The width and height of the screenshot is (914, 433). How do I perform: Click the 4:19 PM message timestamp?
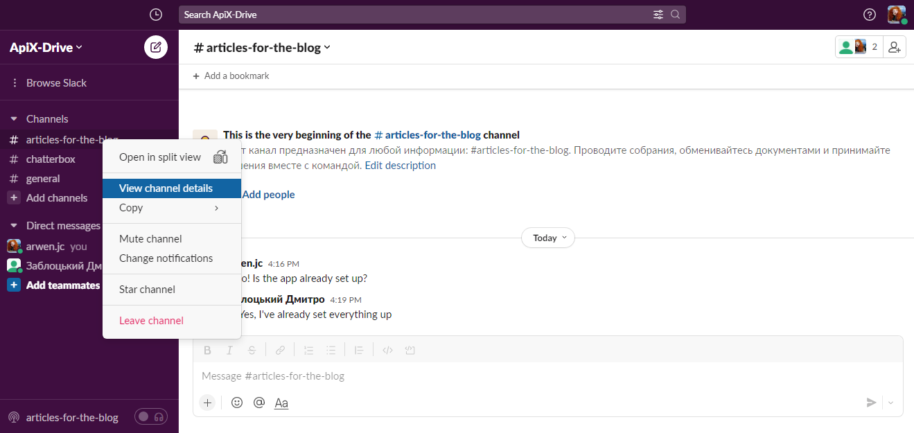click(346, 300)
